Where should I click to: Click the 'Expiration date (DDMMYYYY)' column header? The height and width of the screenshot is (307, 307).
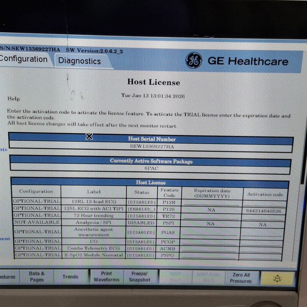[212, 193]
